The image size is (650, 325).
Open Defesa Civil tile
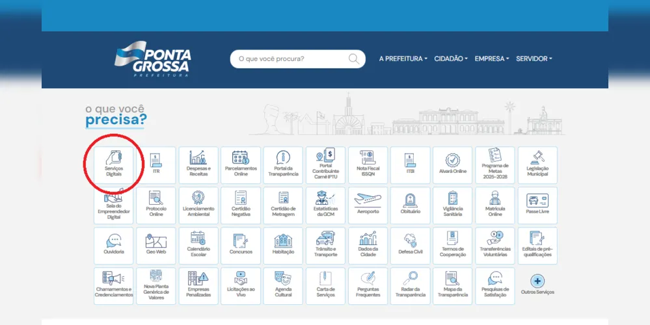pyautogui.click(x=410, y=246)
